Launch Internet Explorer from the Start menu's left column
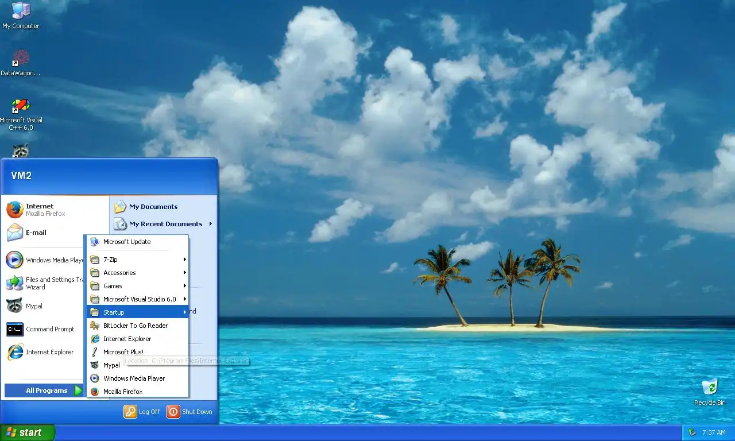 pyautogui.click(x=45, y=352)
